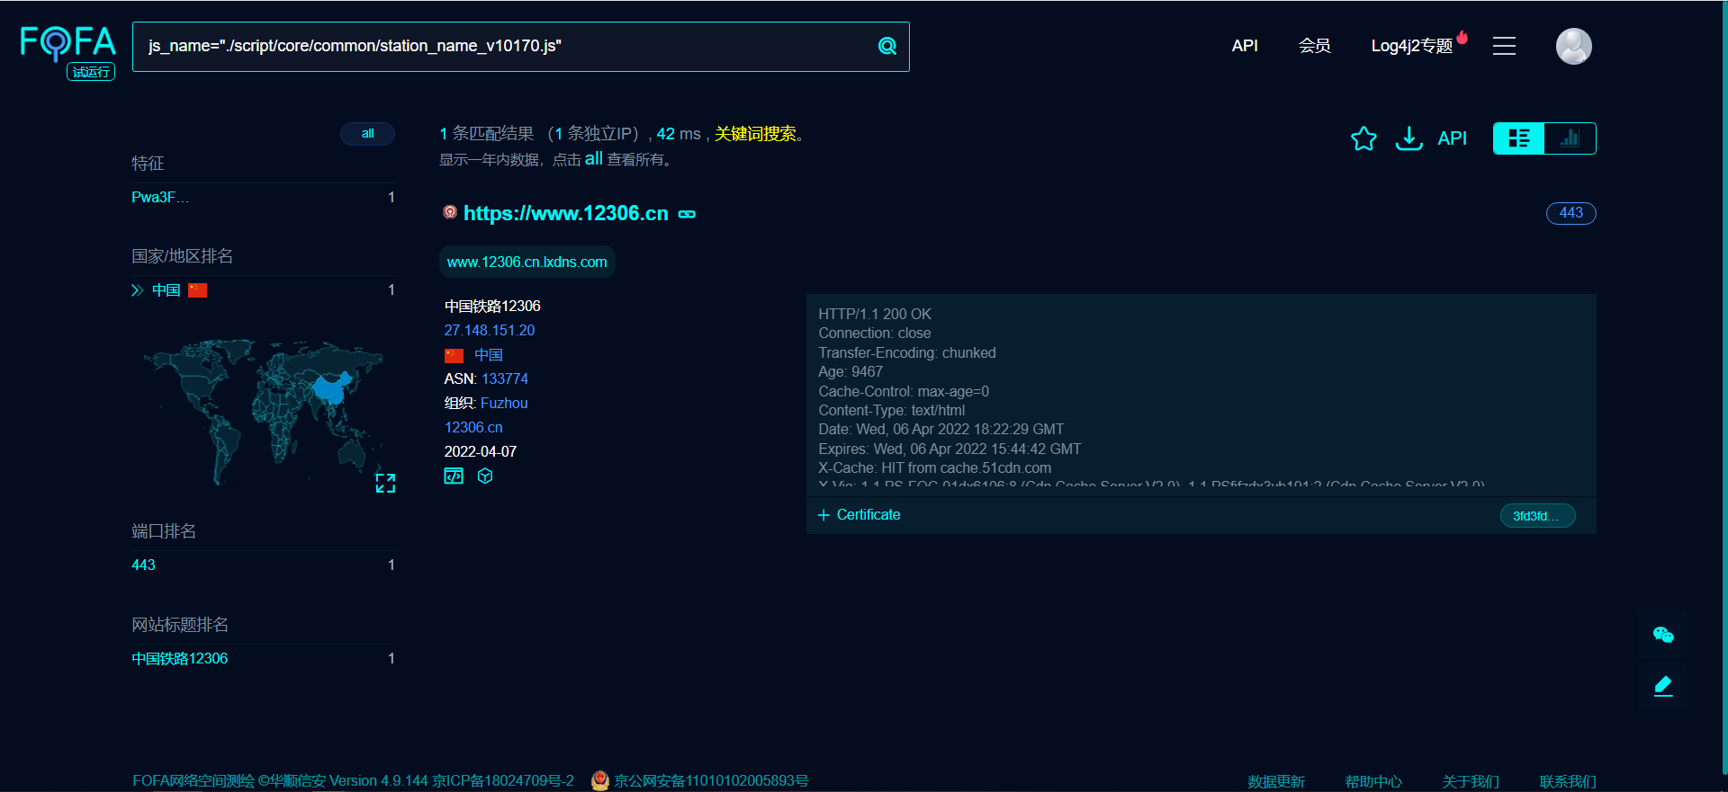Click the Fuzhou organization link
Image resolution: width=1728 pixels, height=792 pixels.
(x=504, y=403)
